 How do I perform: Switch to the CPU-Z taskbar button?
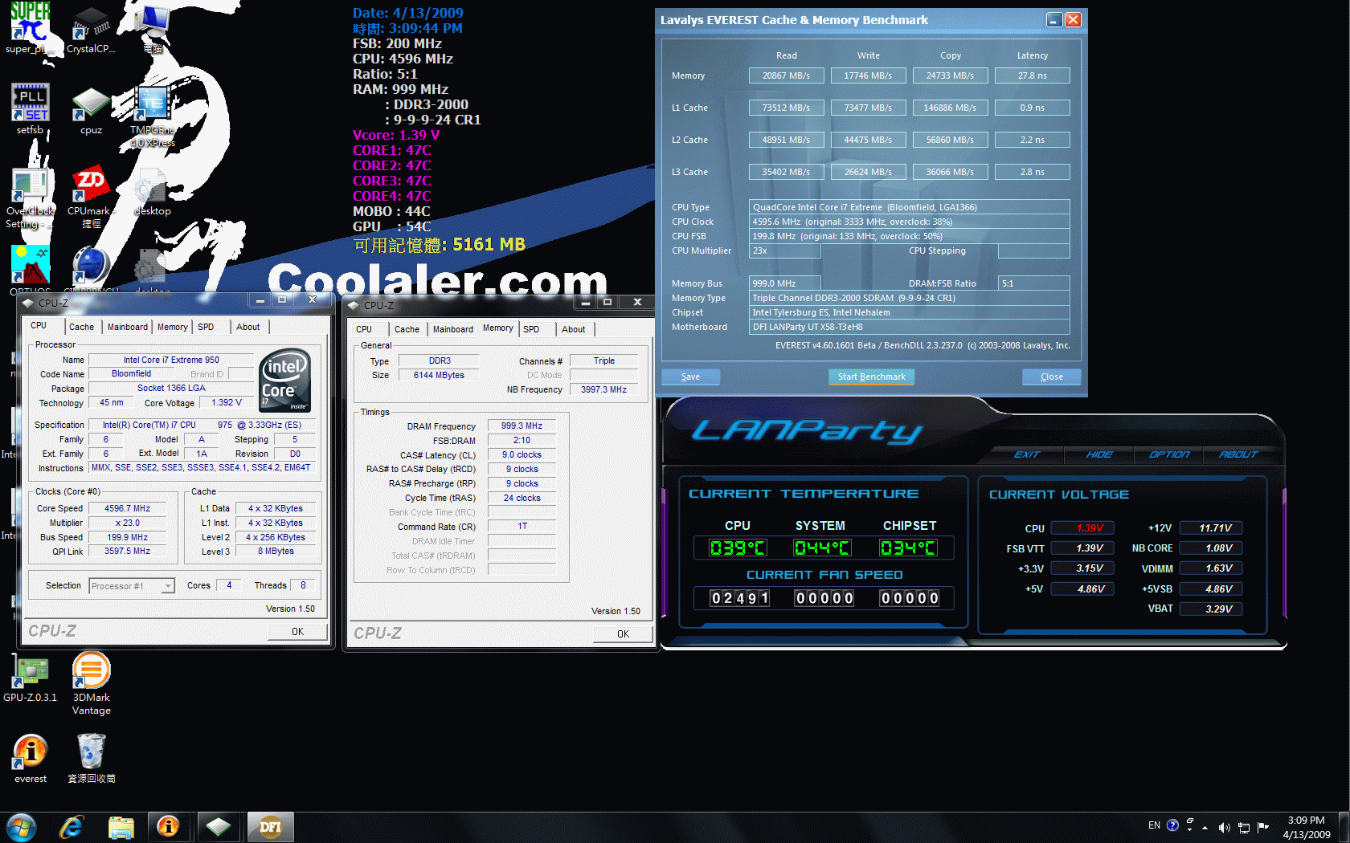tap(218, 827)
